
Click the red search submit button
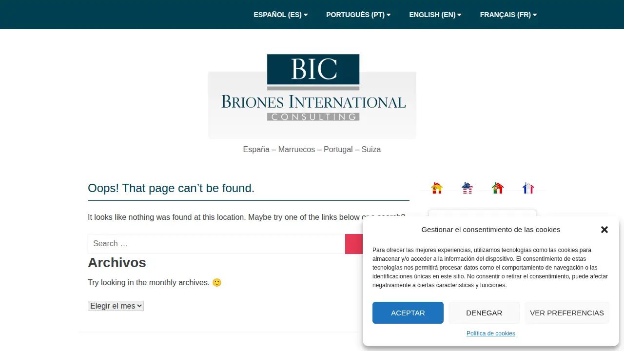tap(354, 244)
